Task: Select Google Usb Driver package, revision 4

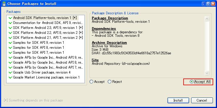Action: [45, 72]
